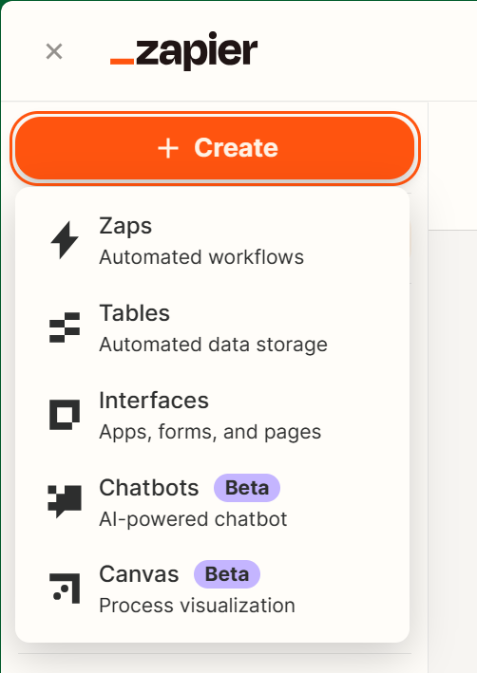This screenshot has width=477, height=673.
Task: Click "AI-powered chatbot" description text
Action: pyautogui.click(x=193, y=519)
